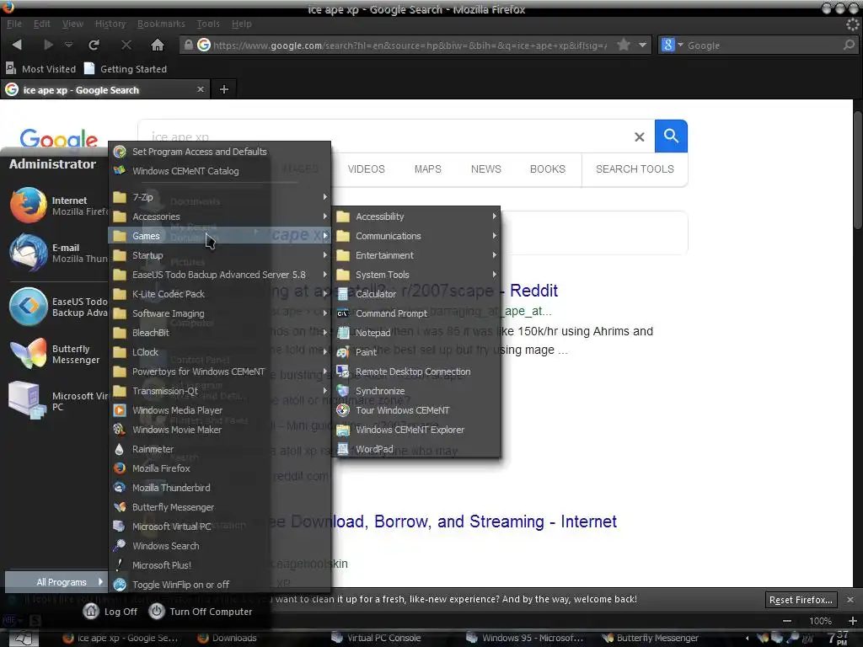Switch to Virtual PC Console taskbar button
Viewport: 863px width, 647px height.
[x=377, y=638]
